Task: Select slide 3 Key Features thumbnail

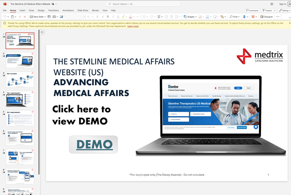Action: (x=20, y=79)
